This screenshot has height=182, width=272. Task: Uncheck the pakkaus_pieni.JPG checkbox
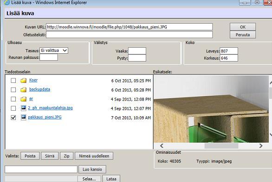13,118
